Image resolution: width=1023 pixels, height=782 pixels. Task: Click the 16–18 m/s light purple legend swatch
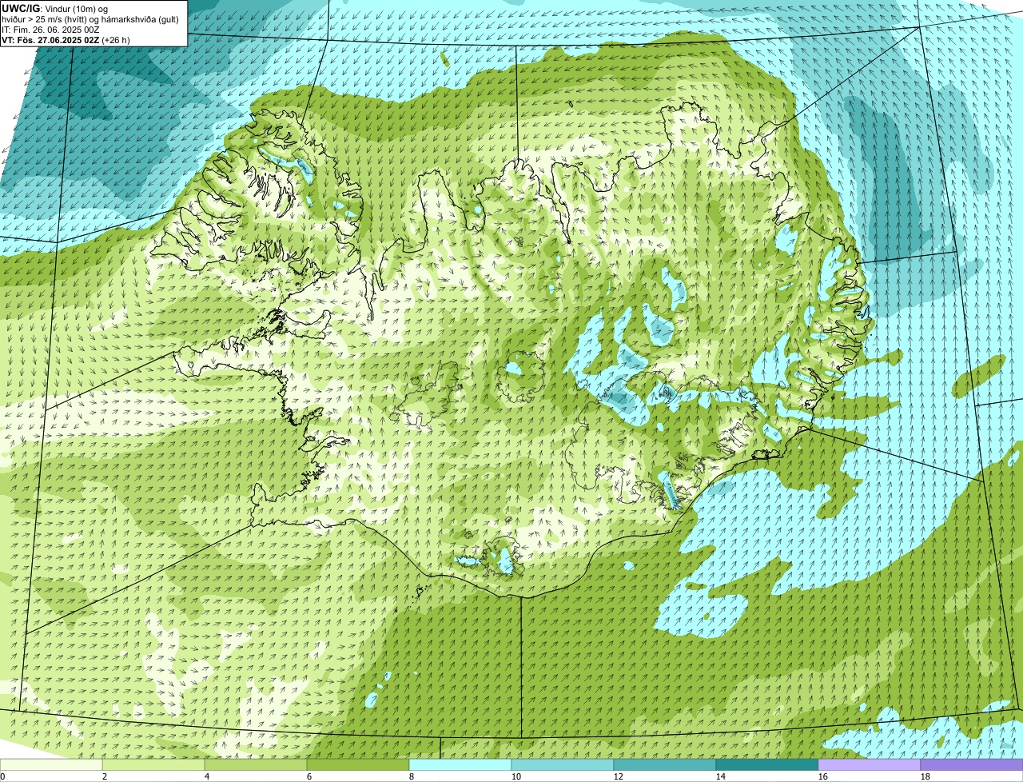870,764
